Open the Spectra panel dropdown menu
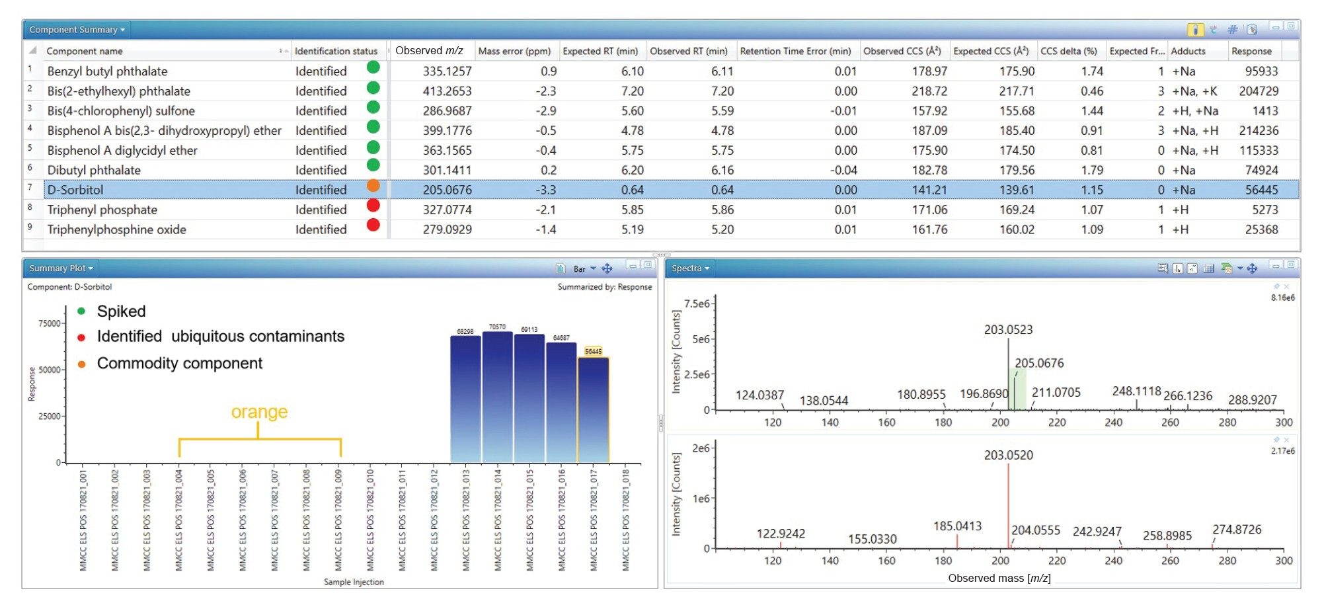Image resolution: width=1322 pixels, height=607 pixels. click(690, 268)
